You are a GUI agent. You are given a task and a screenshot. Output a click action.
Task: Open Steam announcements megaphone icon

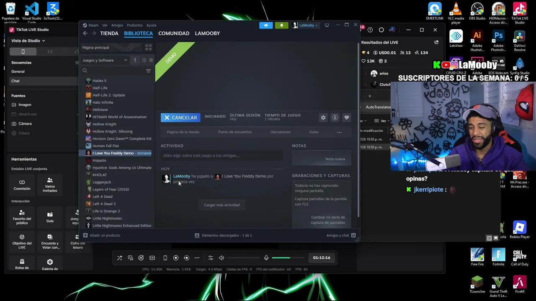tap(266, 25)
